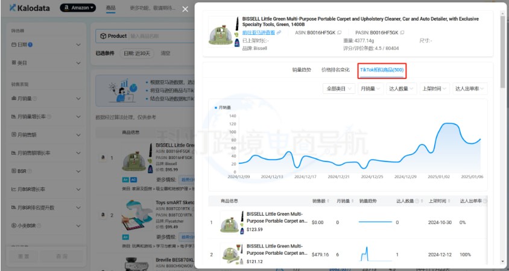This screenshot has height=271, width=509.
Task: Copy the PASIN B0016HF5GK with copy icon
Action: (x=402, y=33)
